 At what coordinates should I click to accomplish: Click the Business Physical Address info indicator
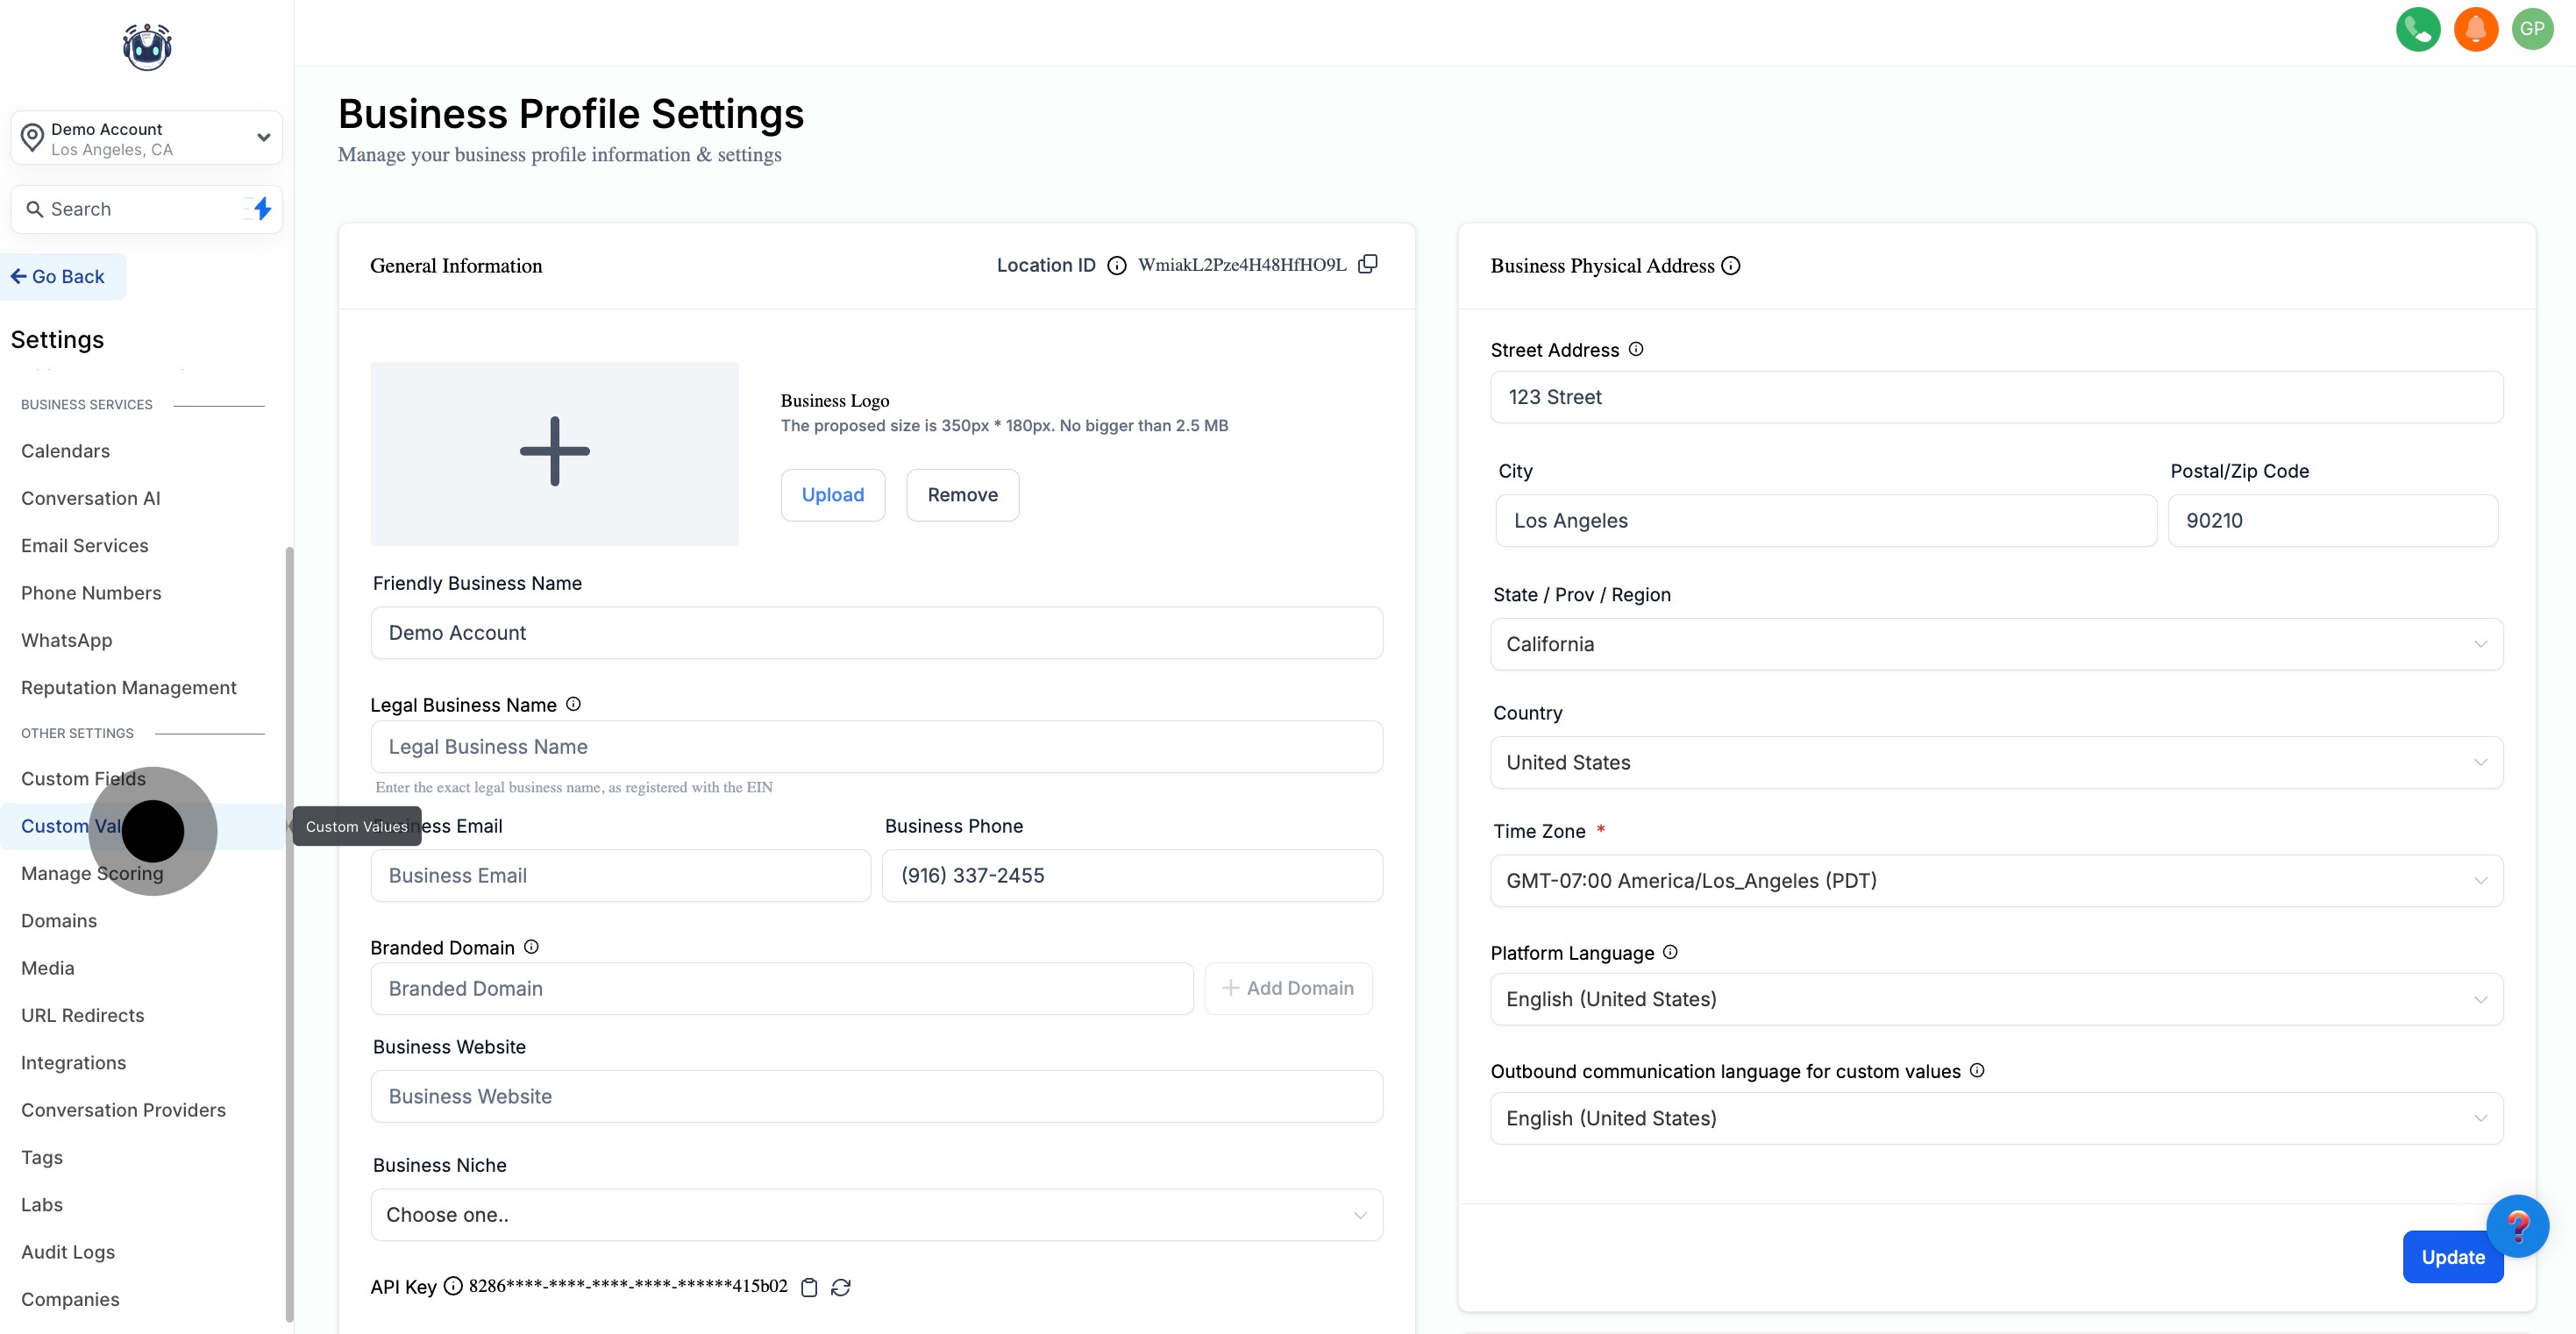click(1731, 265)
